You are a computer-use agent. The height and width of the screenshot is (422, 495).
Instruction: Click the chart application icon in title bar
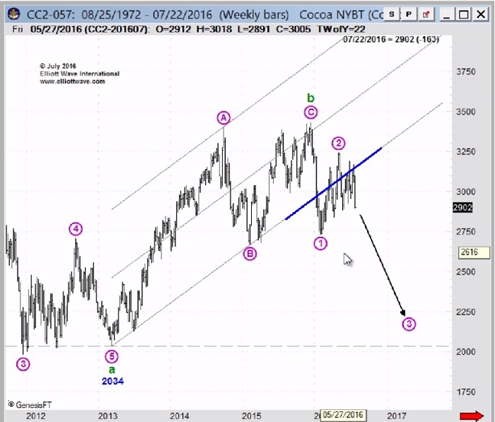tap(14, 14)
